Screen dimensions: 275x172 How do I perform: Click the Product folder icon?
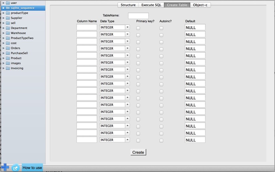pos(8,58)
